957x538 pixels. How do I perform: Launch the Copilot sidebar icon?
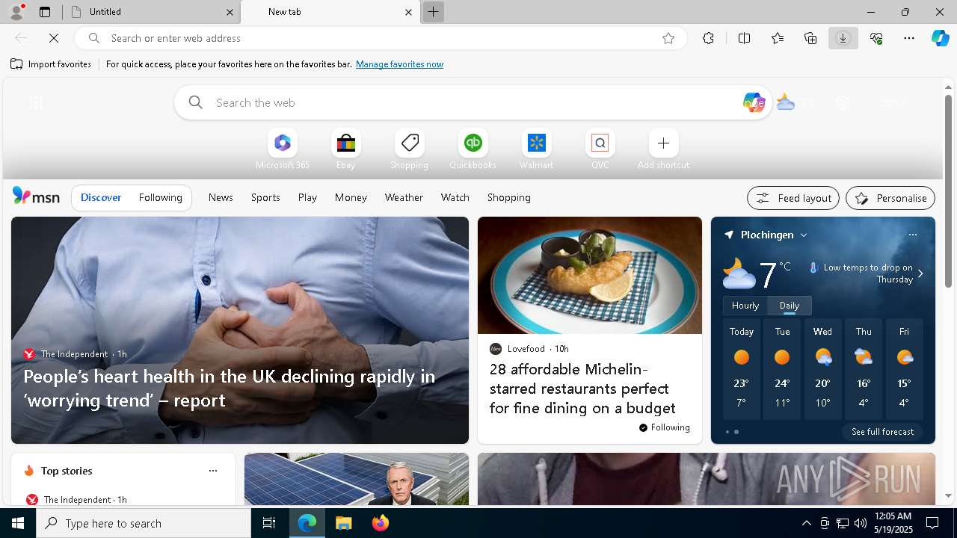pyautogui.click(x=940, y=38)
